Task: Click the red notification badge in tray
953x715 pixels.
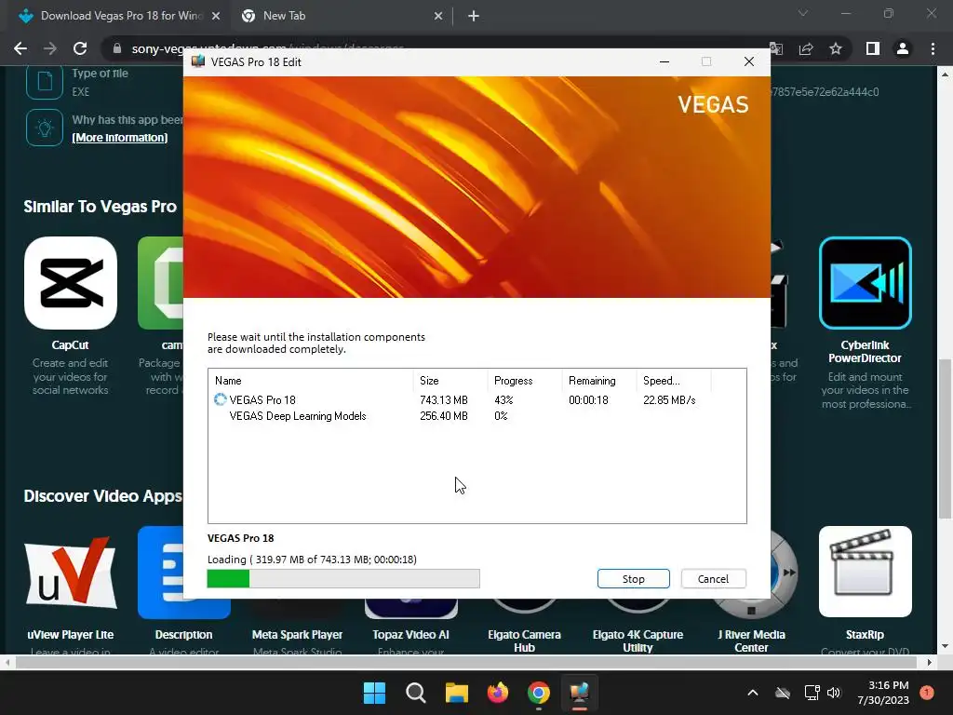Action: [927, 692]
